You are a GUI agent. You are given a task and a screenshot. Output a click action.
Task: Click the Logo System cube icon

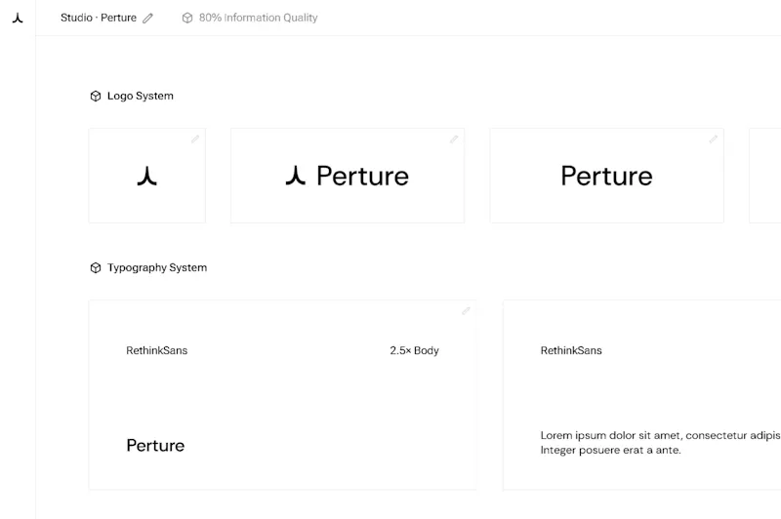pos(96,96)
